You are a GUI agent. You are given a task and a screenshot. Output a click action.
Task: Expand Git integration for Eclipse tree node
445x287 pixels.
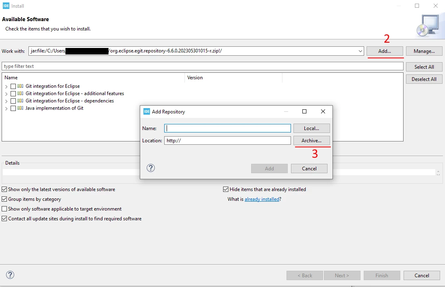point(6,86)
